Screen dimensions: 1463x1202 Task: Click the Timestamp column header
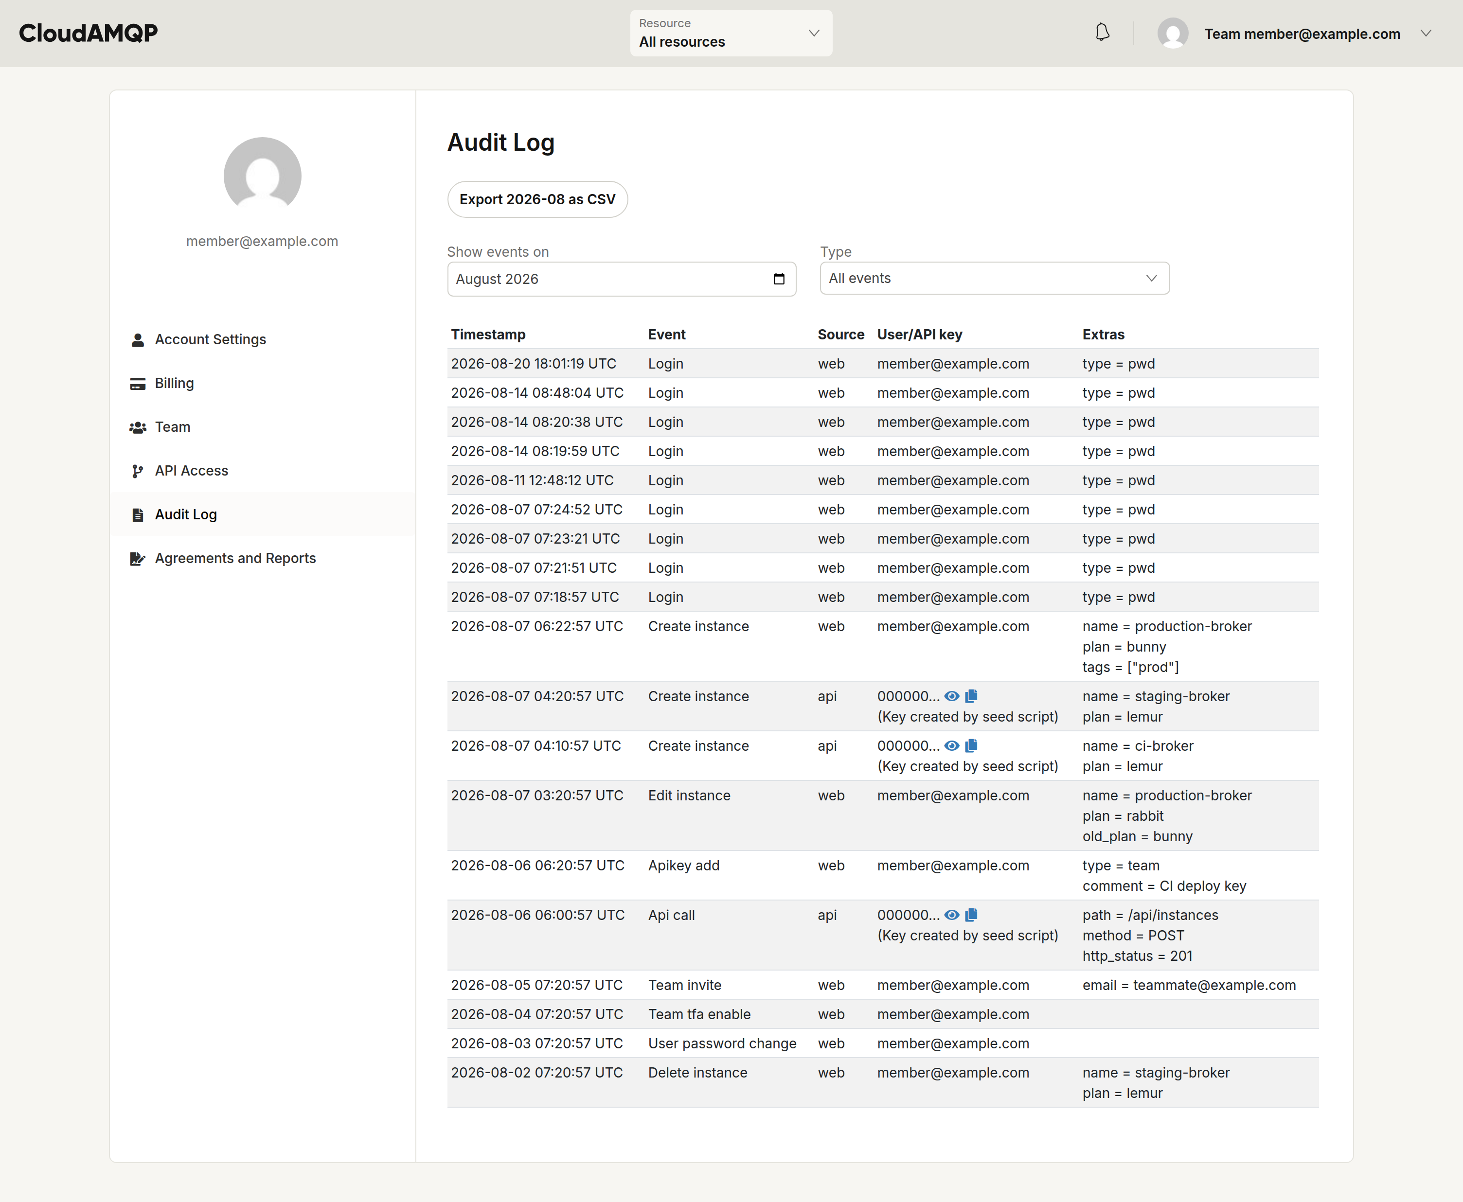[488, 335]
